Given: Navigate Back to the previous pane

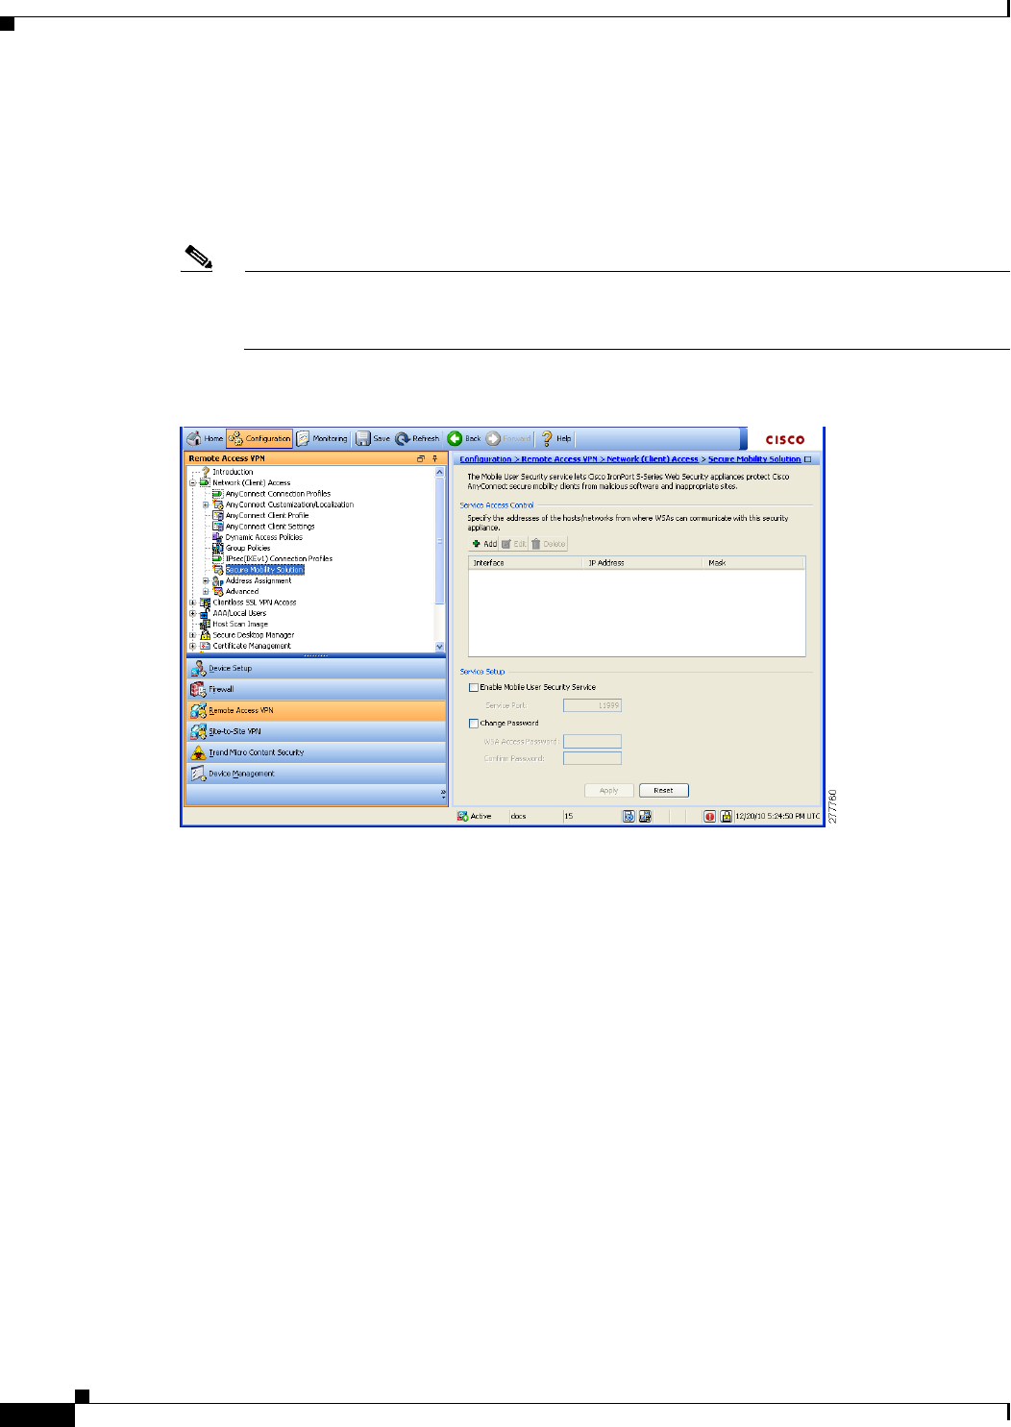Looking at the screenshot, I should pyautogui.click(x=464, y=438).
